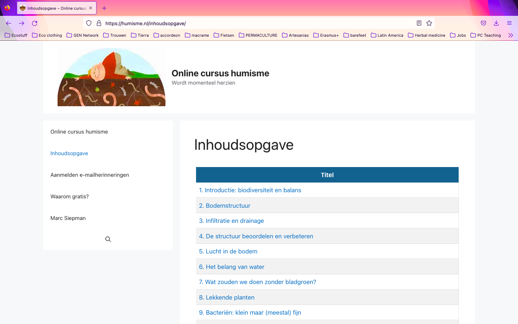The height and width of the screenshot is (324, 518).
Task: Go back to the previous page
Action: point(9,23)
